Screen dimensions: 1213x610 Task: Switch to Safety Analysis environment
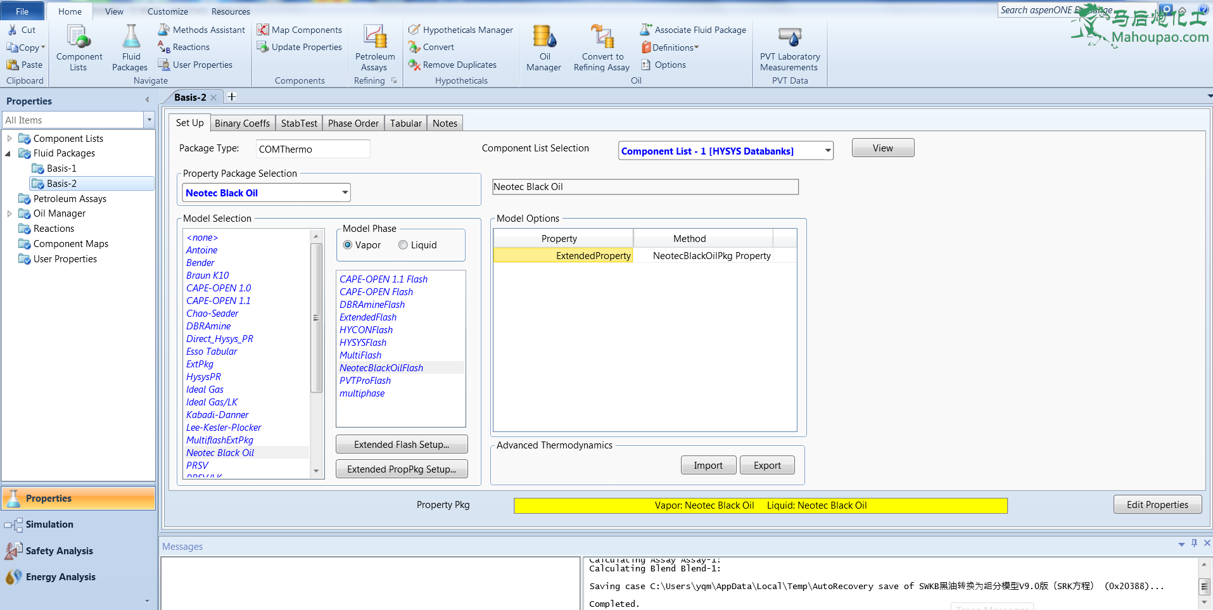coord(79,551)
